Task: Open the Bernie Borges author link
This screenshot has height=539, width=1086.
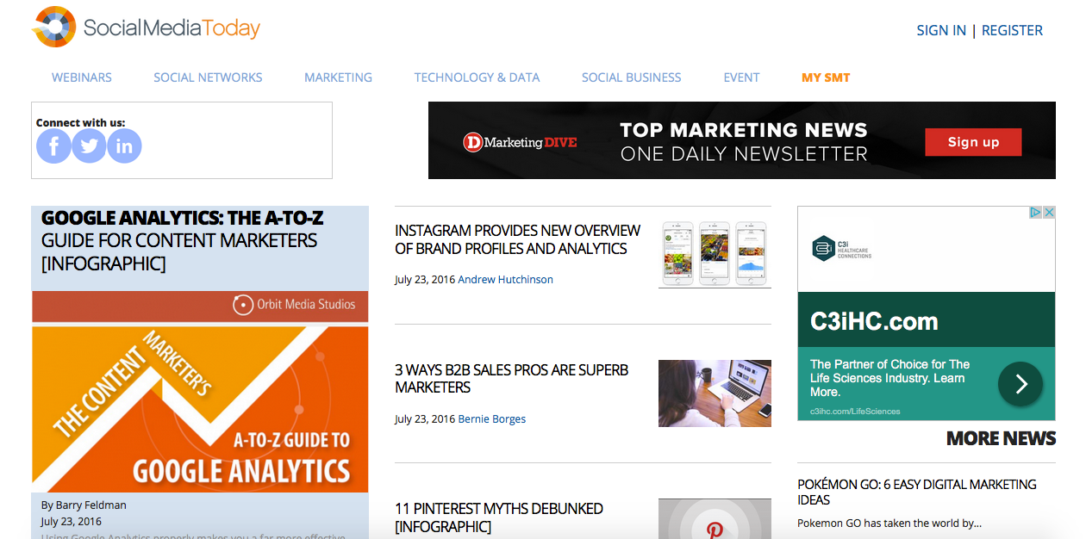Action: [x=492, y=419]
